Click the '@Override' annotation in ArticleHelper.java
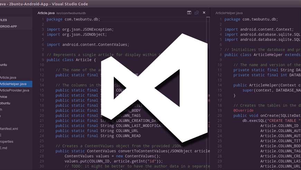 [x=244, y=111]
